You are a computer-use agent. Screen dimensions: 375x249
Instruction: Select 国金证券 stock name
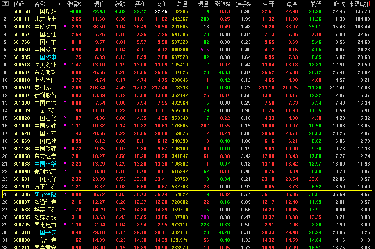(x=45, y=111)
